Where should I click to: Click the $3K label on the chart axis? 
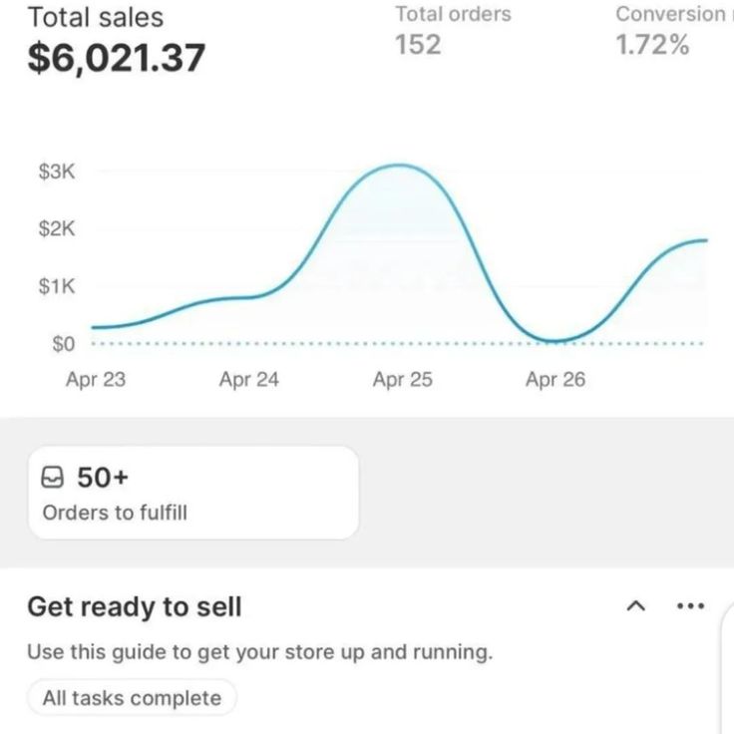[x=57, y=172]
